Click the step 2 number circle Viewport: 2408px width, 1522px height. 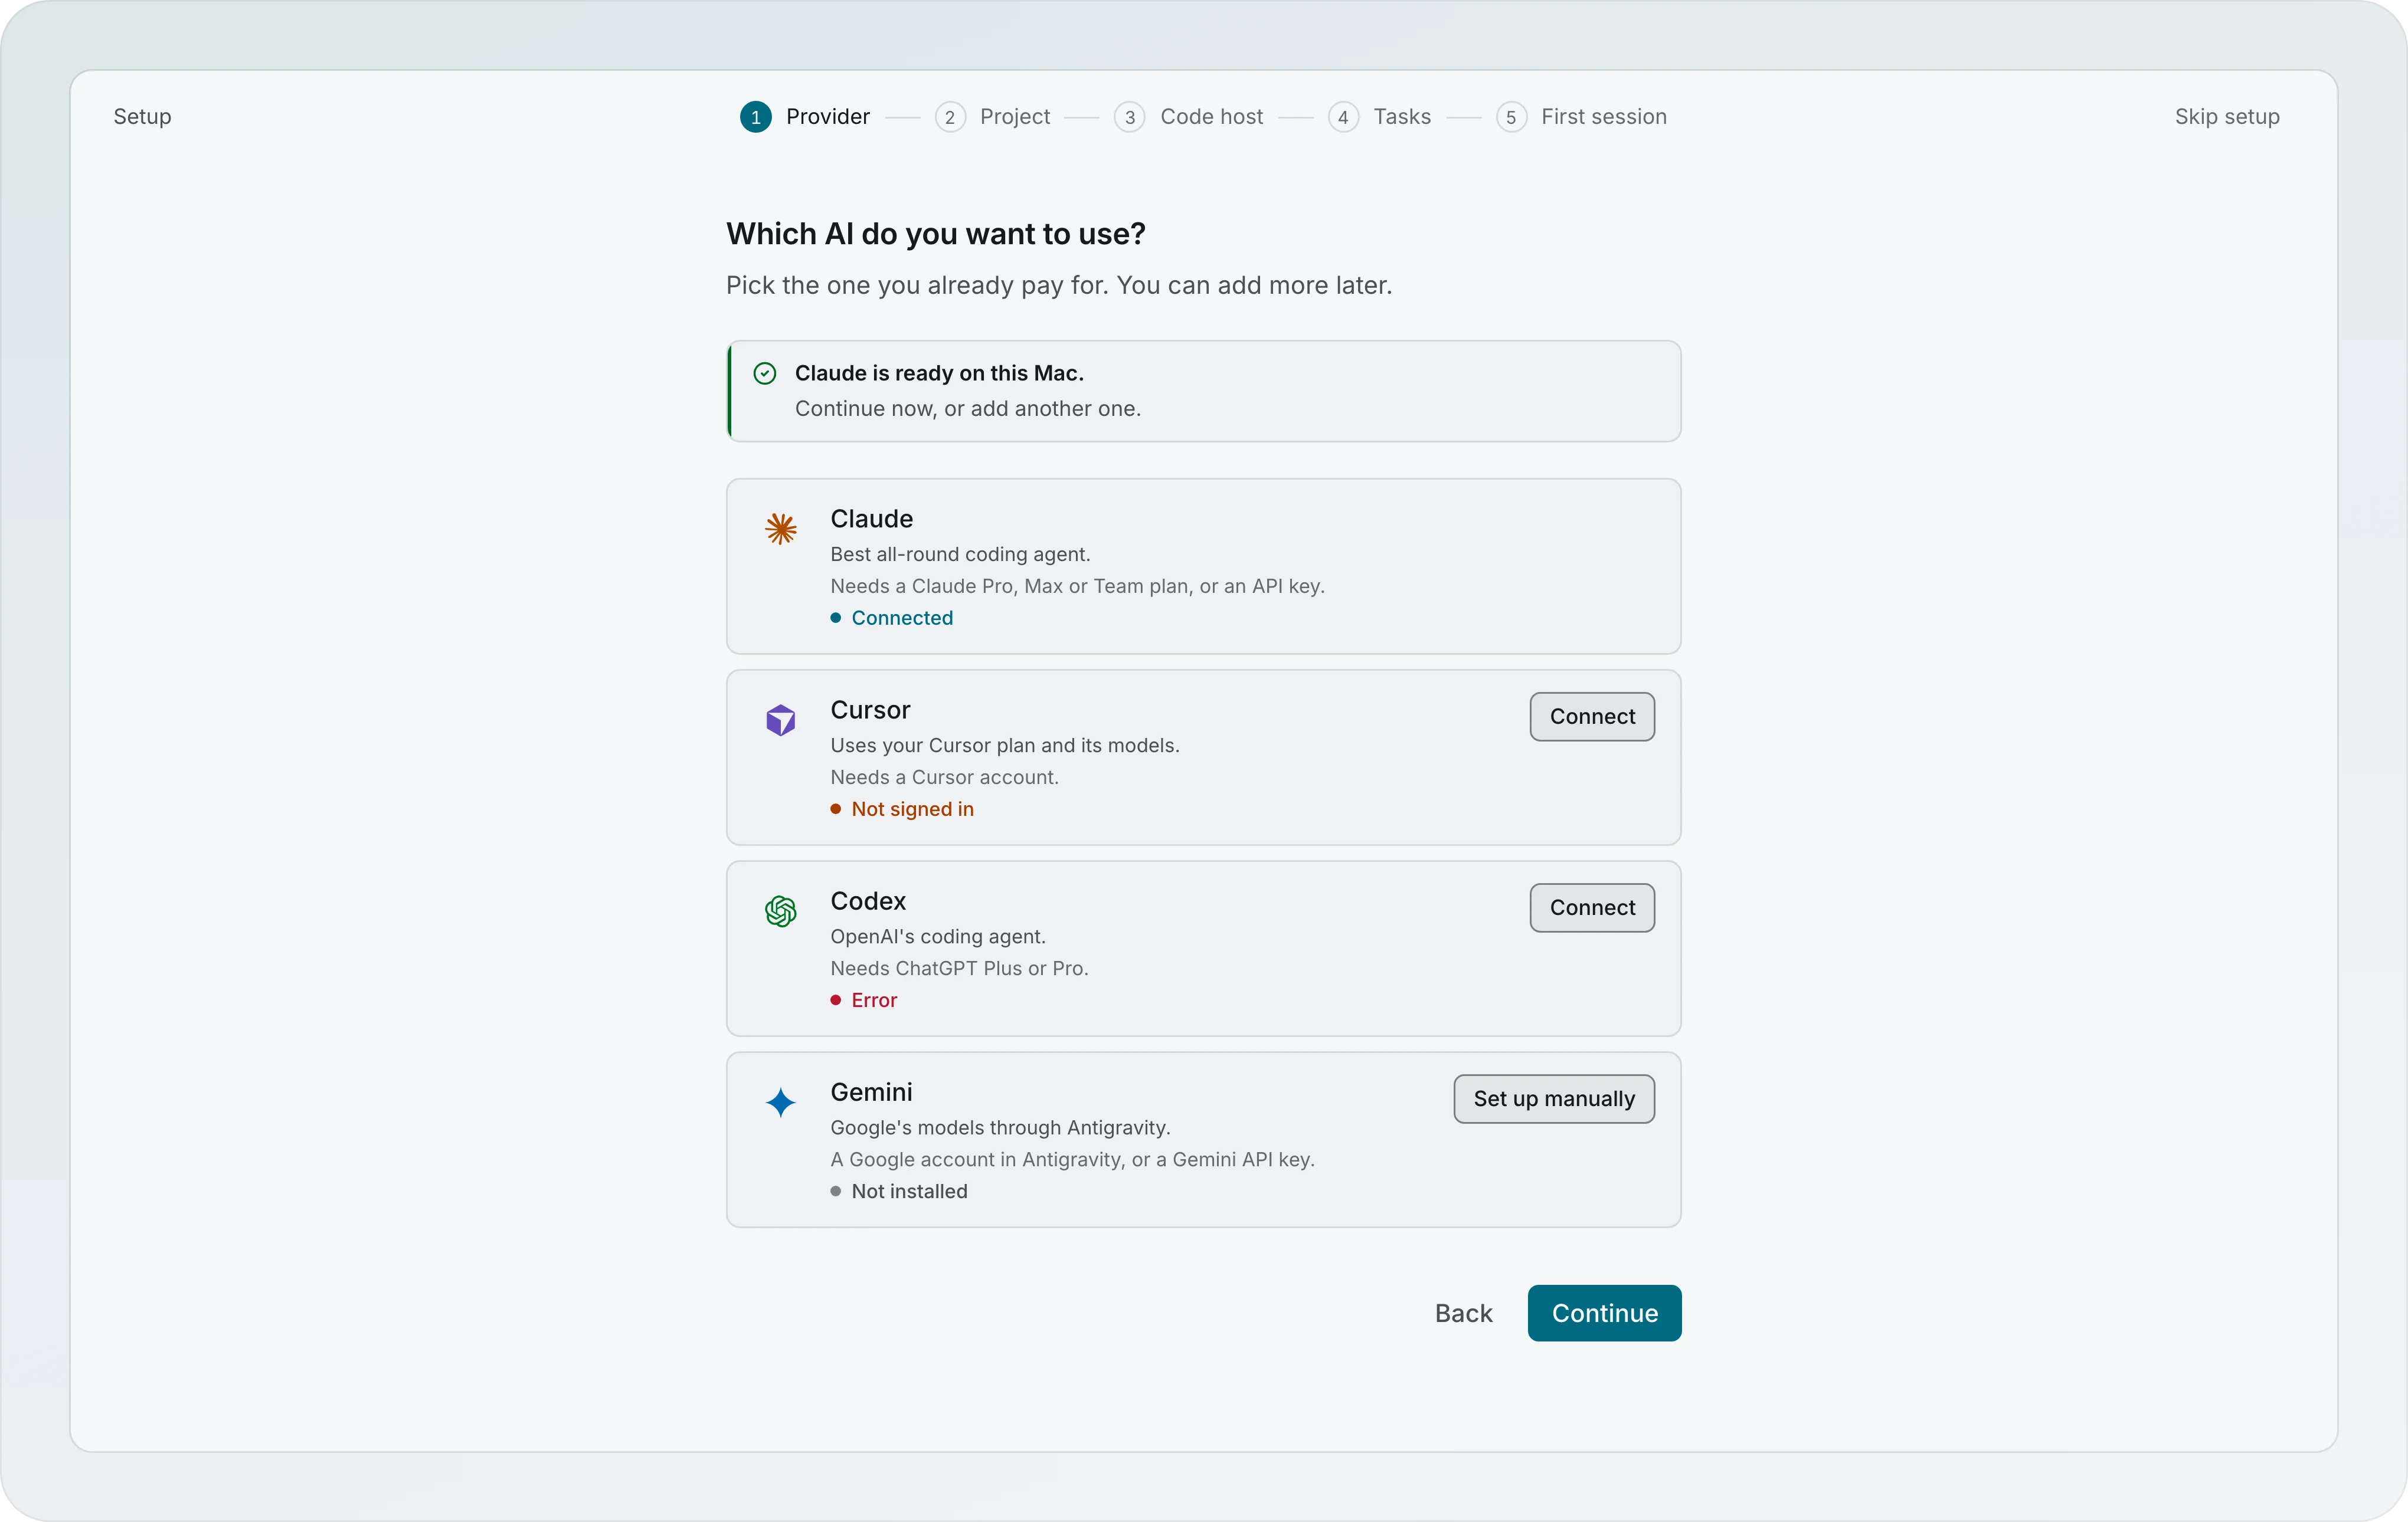(950, 117)
